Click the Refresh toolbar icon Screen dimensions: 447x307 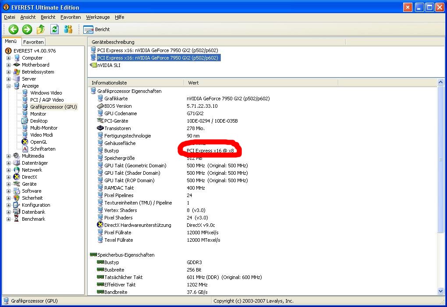click(x=54, y=29)
